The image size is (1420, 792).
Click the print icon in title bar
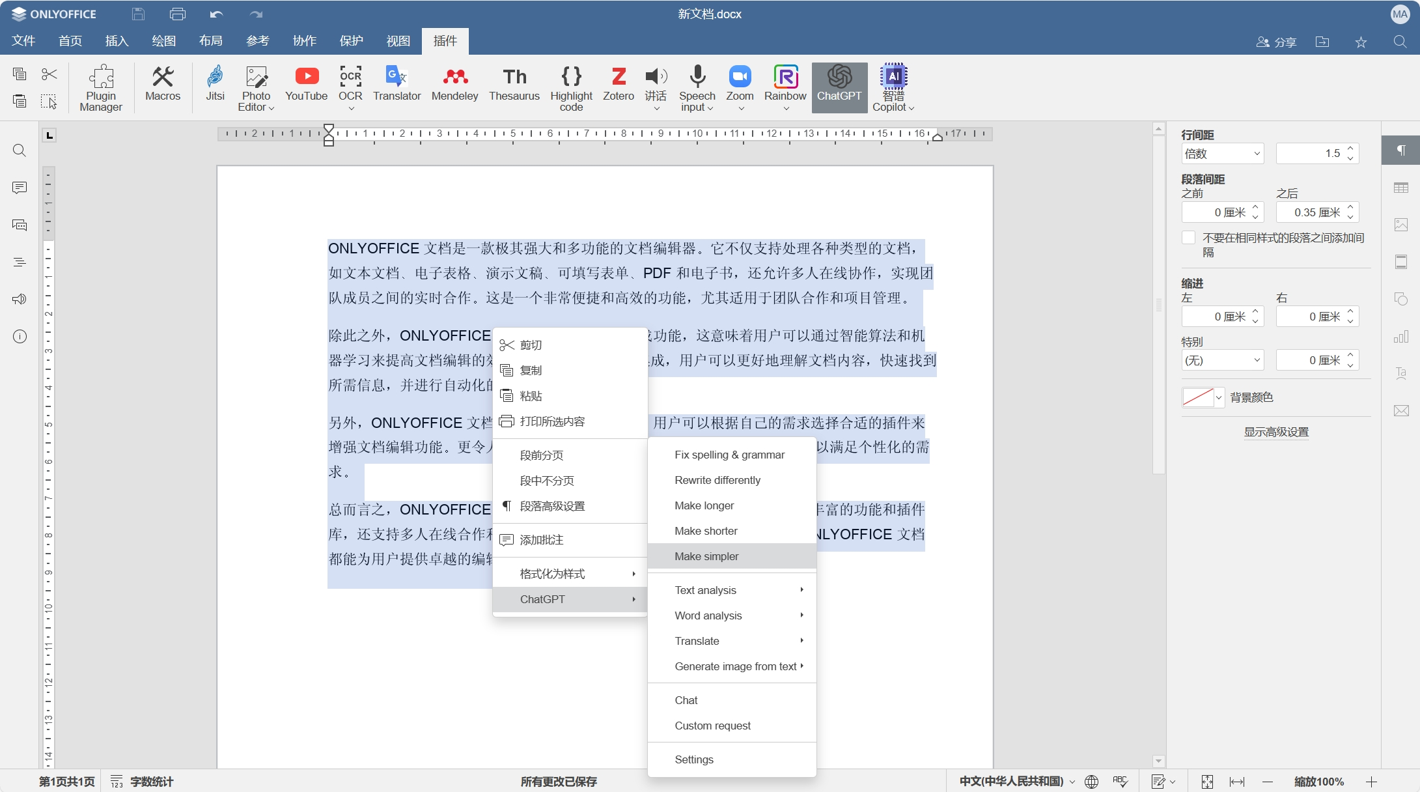pos(178,14)
